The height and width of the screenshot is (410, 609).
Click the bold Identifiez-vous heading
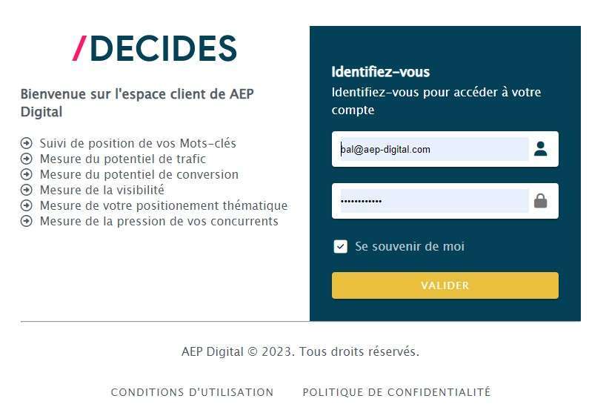(x=381, y=72)
